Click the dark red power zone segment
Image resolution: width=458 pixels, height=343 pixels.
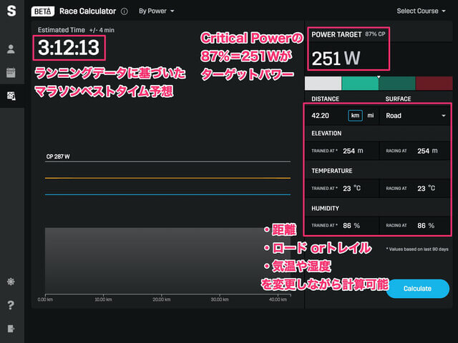click(434, 84)
